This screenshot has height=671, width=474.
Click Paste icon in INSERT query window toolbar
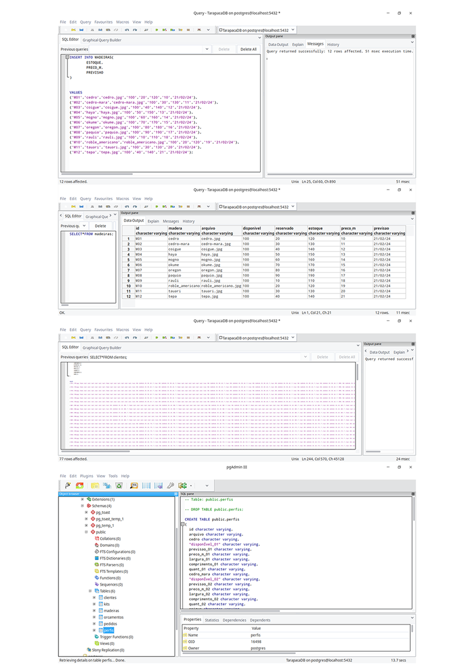coord(108,30)
